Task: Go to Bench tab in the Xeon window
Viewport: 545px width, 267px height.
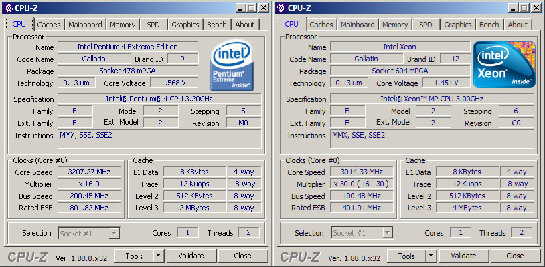Action: 489,25
